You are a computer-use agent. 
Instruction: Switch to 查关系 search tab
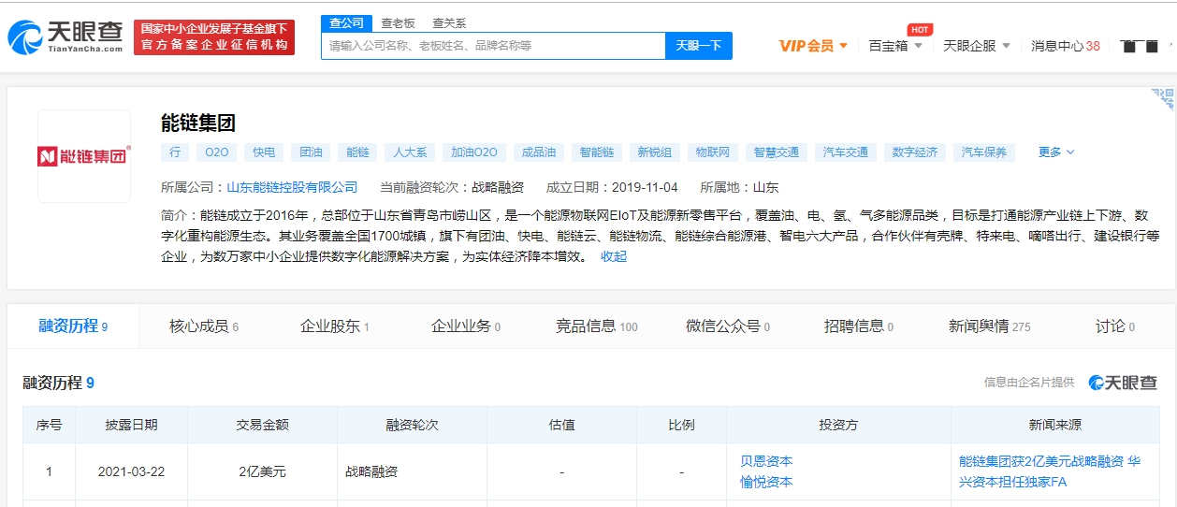tap(449, 22)
